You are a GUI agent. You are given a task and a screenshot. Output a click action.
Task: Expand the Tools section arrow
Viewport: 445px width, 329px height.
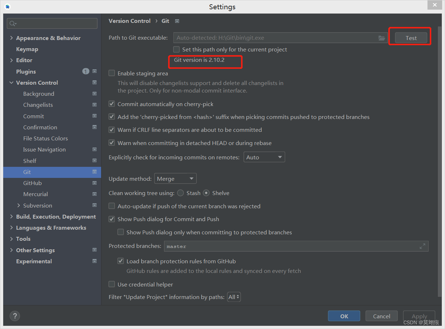click(11, 239)
